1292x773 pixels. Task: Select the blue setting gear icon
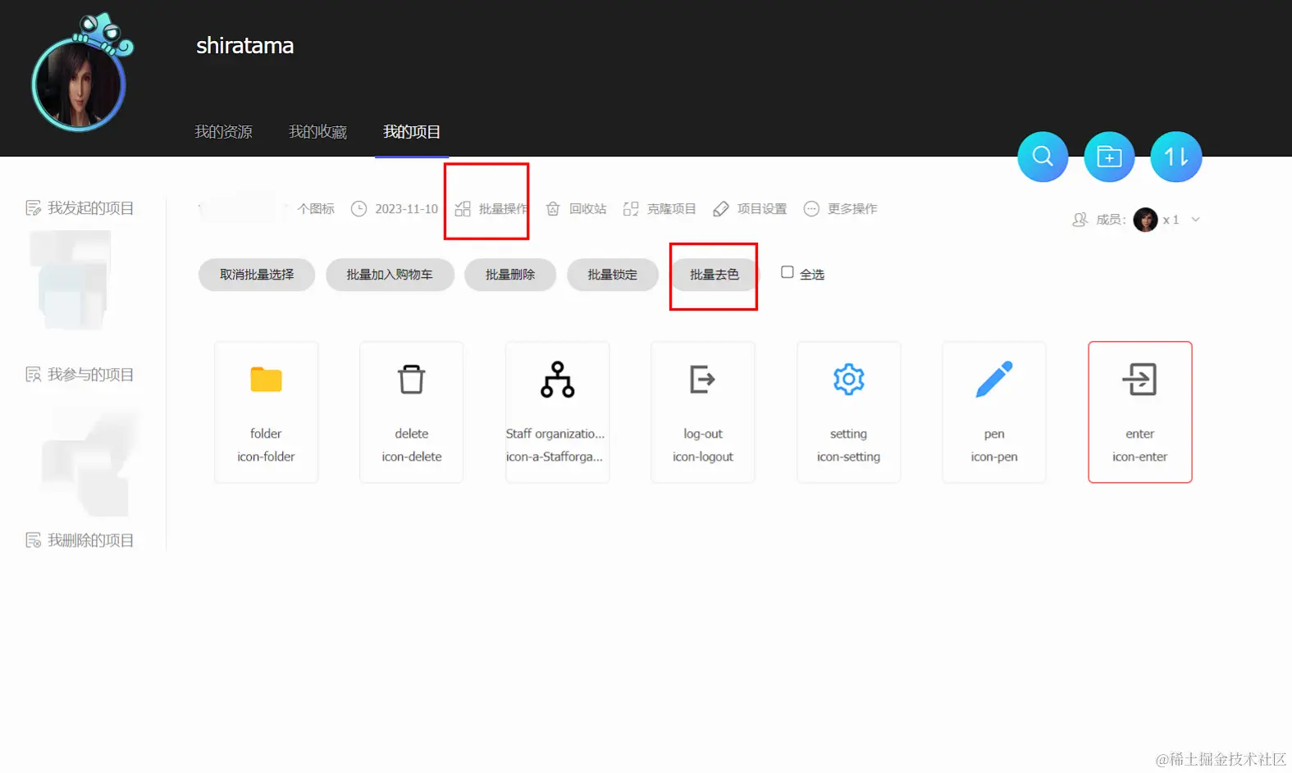(x=849, y=380)
